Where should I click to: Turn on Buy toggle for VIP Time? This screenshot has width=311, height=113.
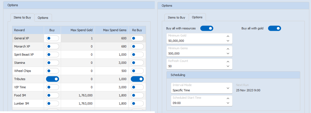click(52, 87)
